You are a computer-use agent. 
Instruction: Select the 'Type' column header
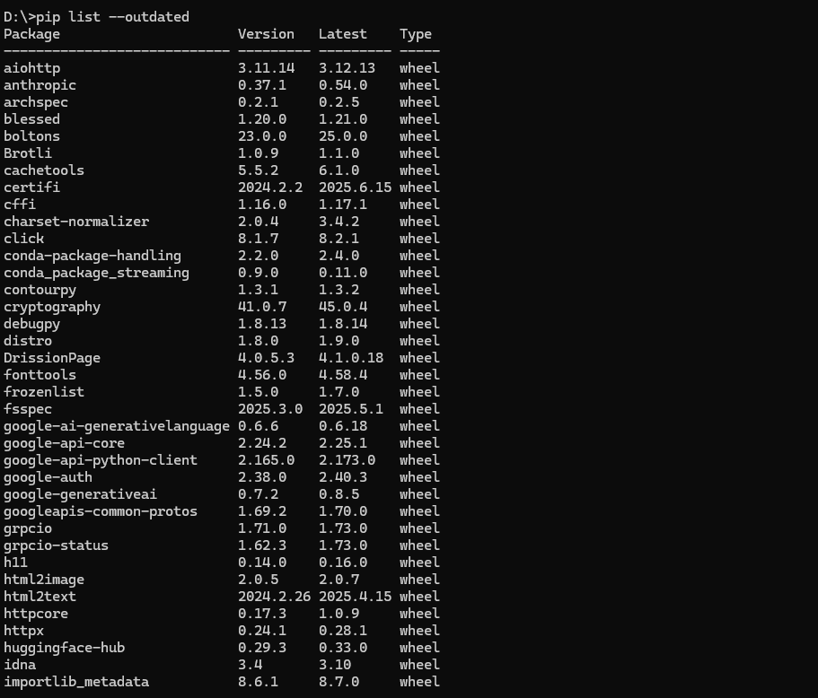(416, 34)
